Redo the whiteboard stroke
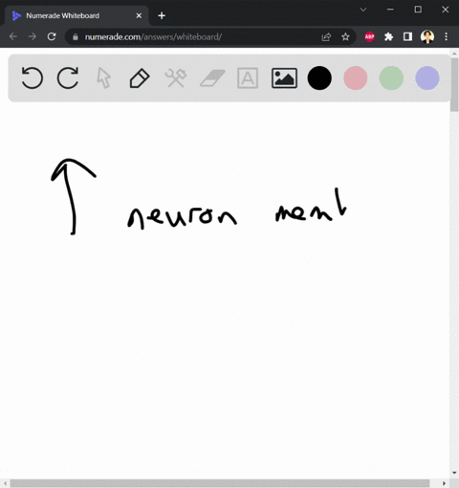 click(x=68, y=78)
